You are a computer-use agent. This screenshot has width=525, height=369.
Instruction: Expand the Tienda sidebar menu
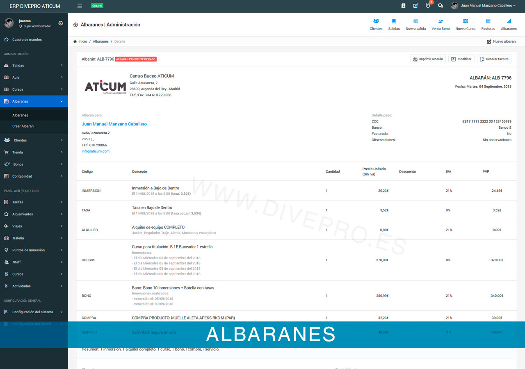pos(34,152)
